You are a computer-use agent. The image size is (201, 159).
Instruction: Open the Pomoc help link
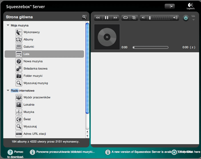pos(18,152)
